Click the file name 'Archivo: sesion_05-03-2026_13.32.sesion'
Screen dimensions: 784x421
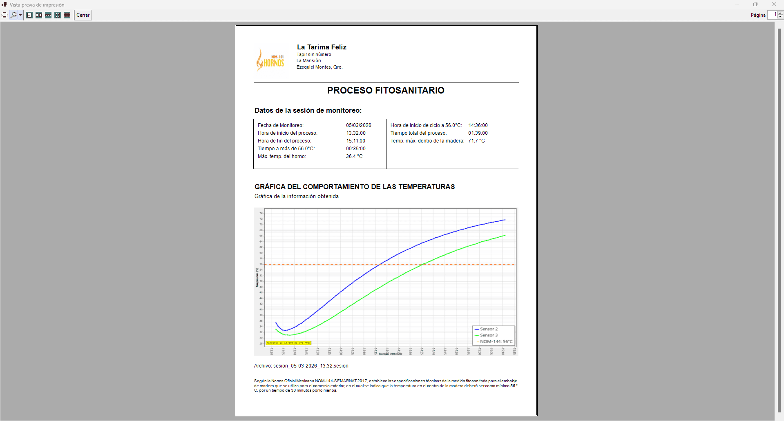(x=301, y=366)
